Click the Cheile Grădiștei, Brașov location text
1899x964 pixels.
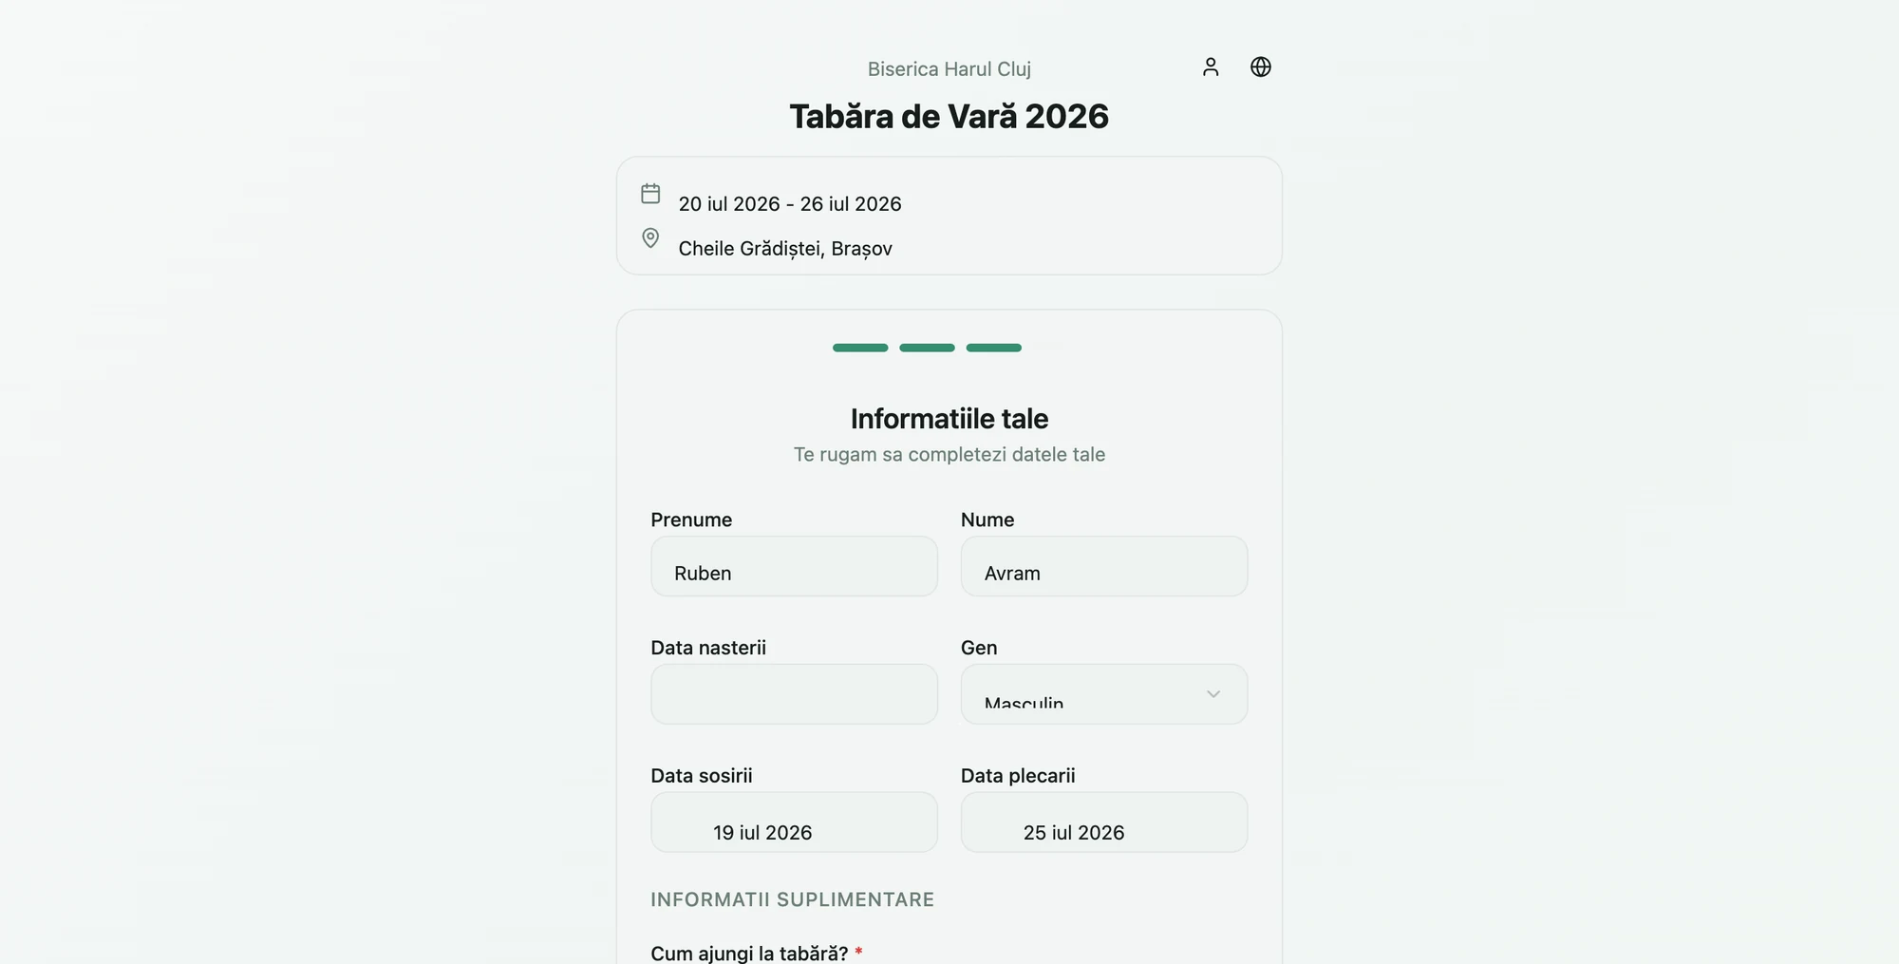tap(785, 249)
